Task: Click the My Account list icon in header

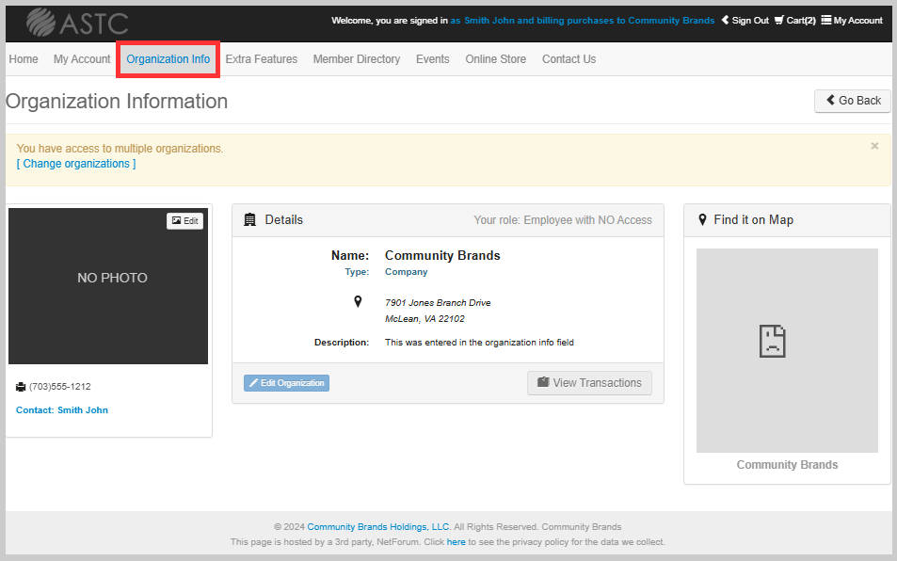Action: point(826,20)
